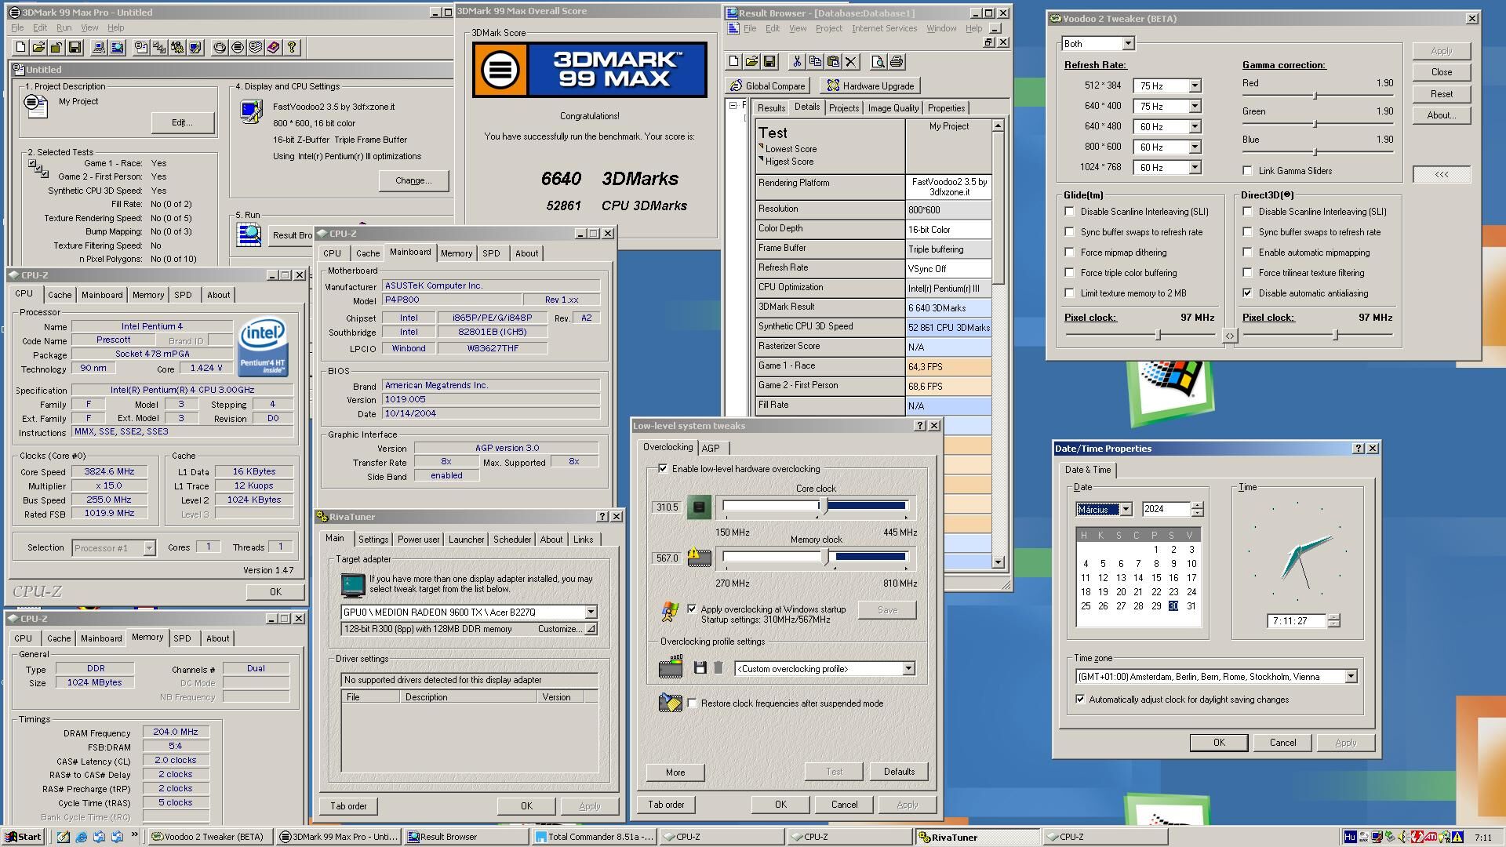Click Result Browser magnifier icon in 3DMark toolbar
The width and height of the screenshot is (1506, 847).
click(117, 47)
